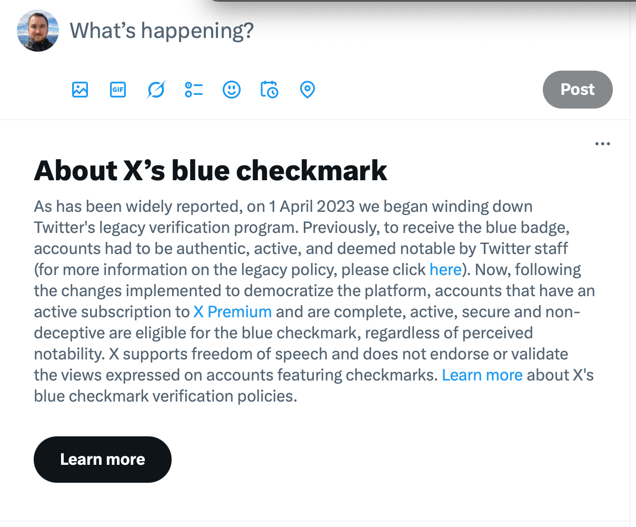
Task: Click the inline blue "Learn more" link
Action: [x=482, y=375]
